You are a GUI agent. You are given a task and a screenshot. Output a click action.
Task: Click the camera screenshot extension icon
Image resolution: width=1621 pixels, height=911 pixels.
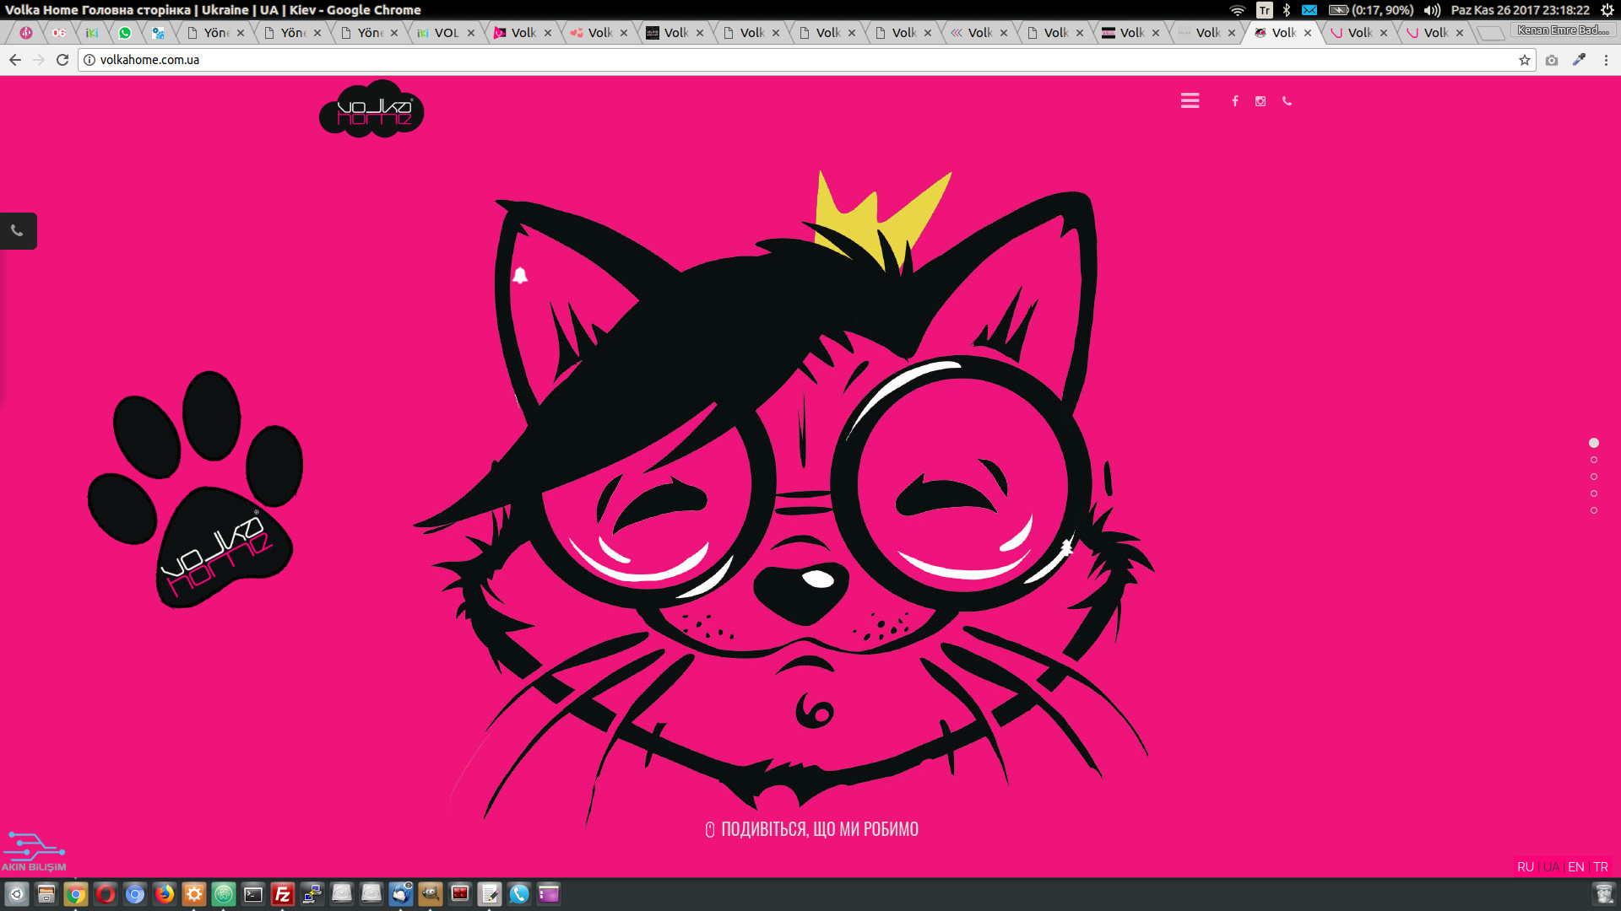pos(1552,60)
